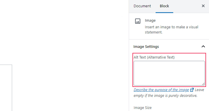Select the Image block title text
The height and width of the screenshot is (111, 209).
[150, 21]
